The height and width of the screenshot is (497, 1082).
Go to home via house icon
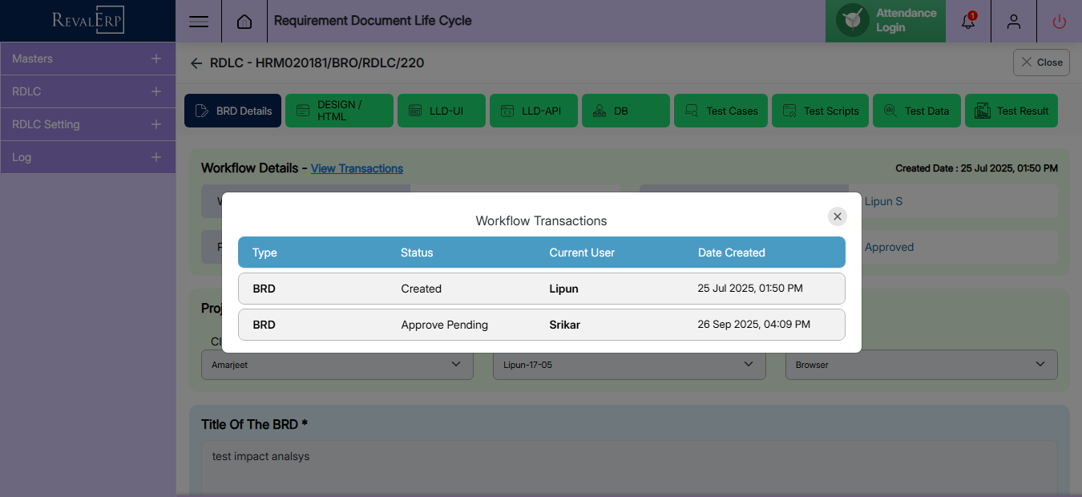pos(244,22)
